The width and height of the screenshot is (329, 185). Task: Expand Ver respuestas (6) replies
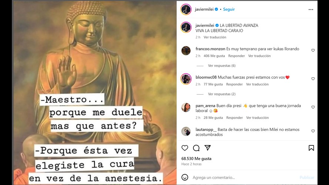(x=222, y=65)
